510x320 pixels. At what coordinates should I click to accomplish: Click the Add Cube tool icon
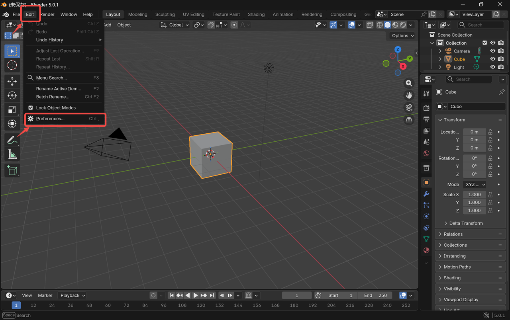(x=12, y=170)
